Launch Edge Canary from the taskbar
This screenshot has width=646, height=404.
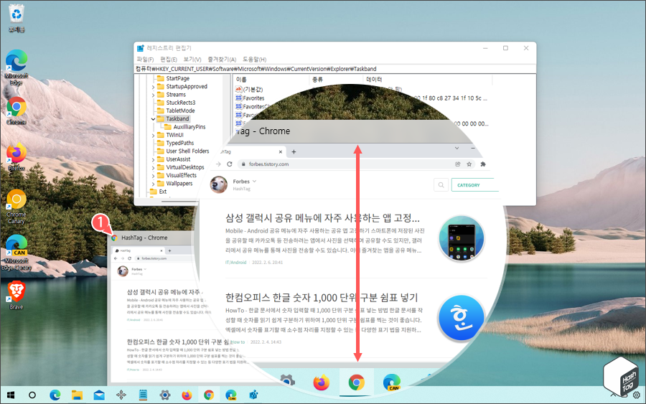click(x=230, y=395)
